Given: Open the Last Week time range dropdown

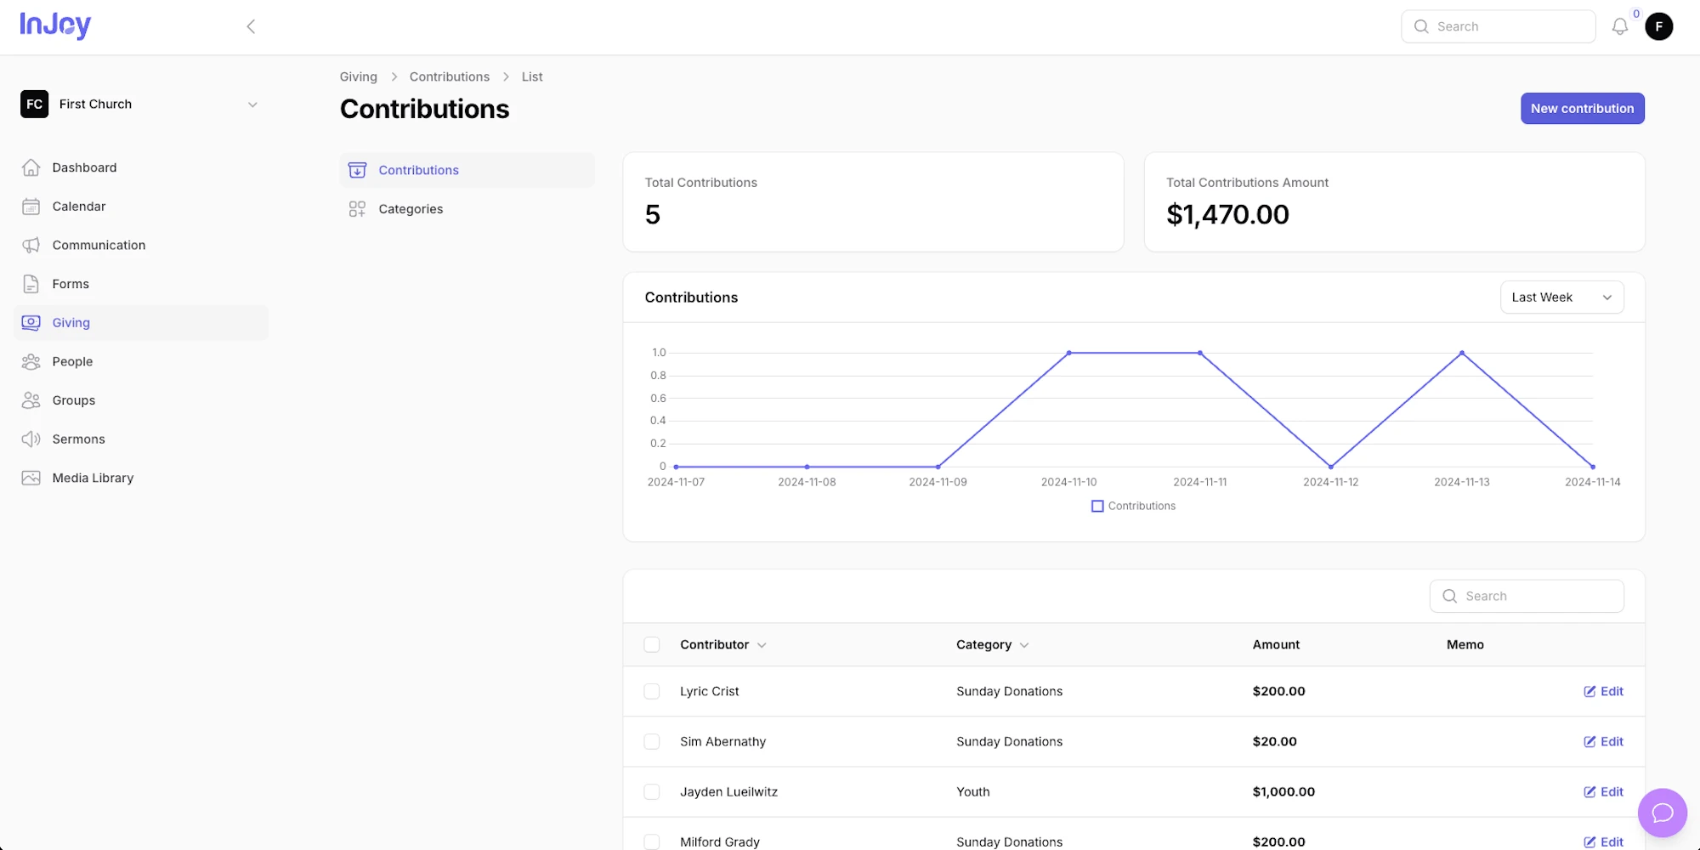Looking at the screenshot, I should (1562, 297).
